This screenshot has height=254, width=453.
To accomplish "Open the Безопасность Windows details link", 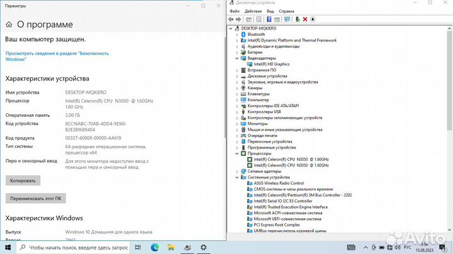I will tap(57, 56).
